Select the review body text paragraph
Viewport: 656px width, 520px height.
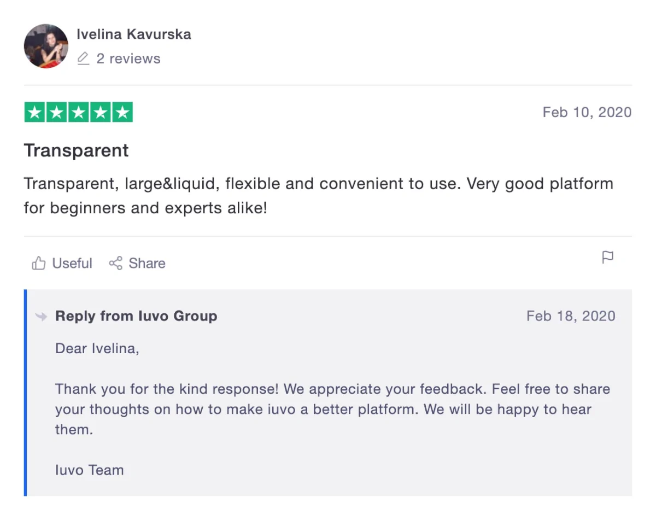pyautogui.click(x=319, y=196)
